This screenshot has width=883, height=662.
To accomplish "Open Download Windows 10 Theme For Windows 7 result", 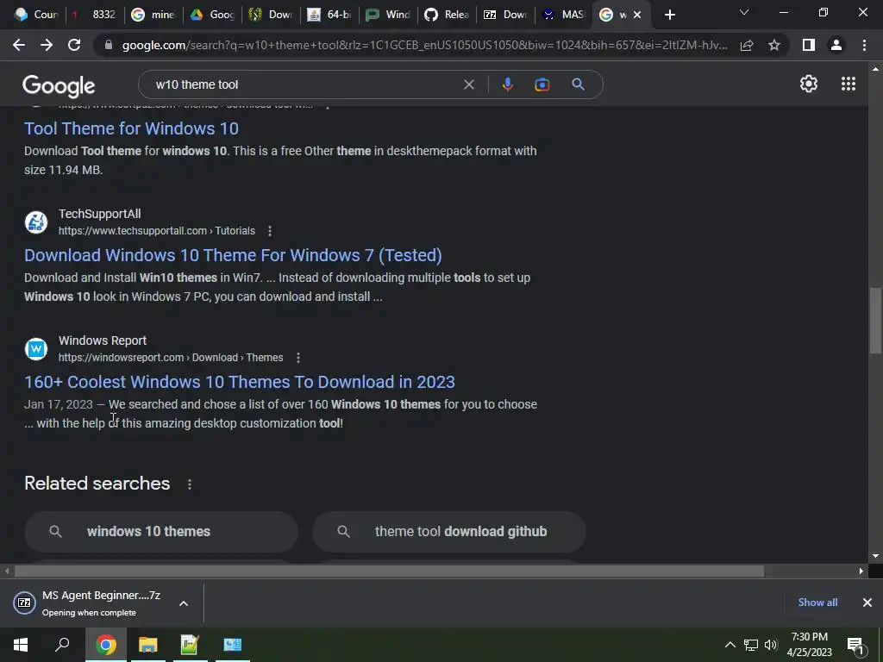I will pyautogui.click(x=233, y=255).
